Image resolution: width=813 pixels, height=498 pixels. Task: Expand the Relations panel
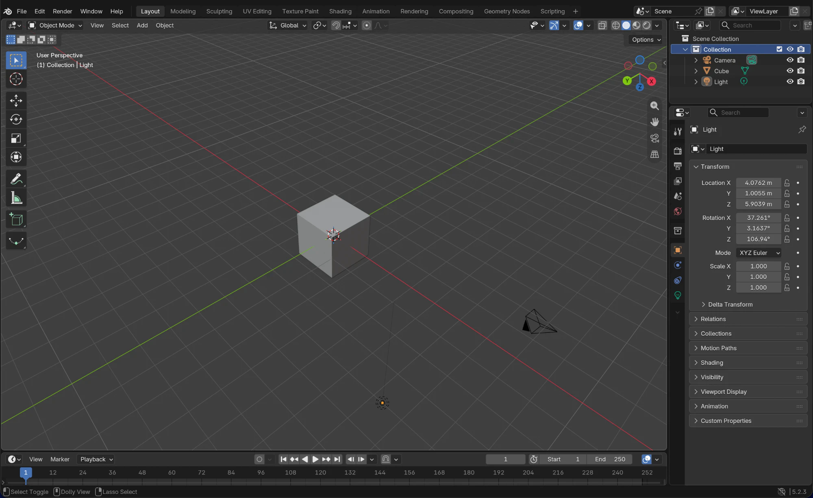point(748,319)
